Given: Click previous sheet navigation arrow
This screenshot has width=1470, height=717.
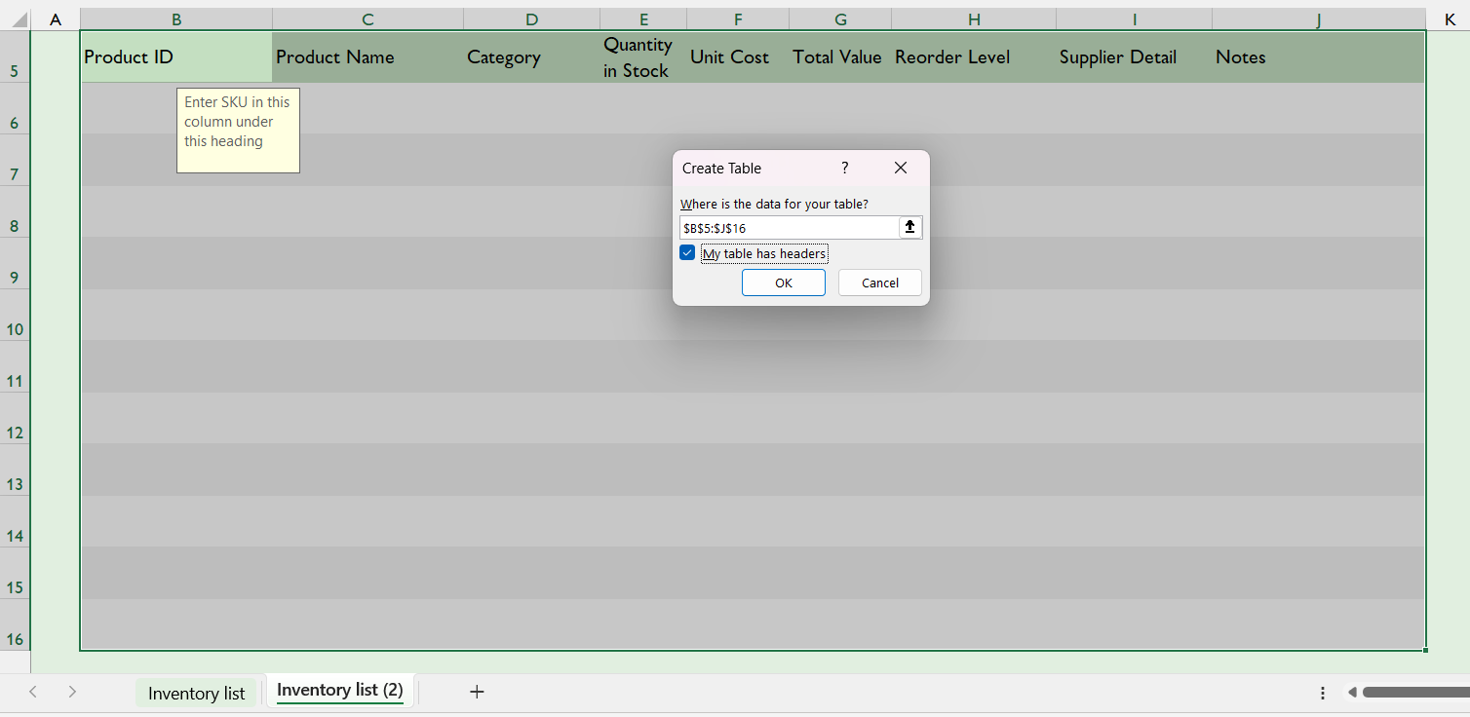Looking at the screenshot, I should pos(33,692).
